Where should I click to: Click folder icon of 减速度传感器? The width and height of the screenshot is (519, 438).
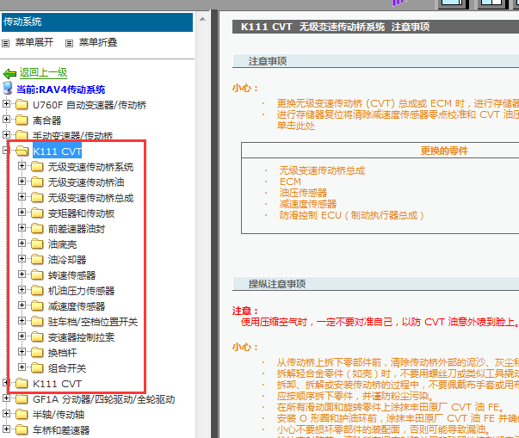pos(37,306)
